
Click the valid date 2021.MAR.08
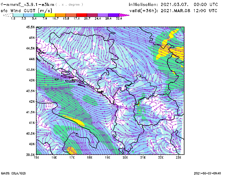[x=175, y=11]
